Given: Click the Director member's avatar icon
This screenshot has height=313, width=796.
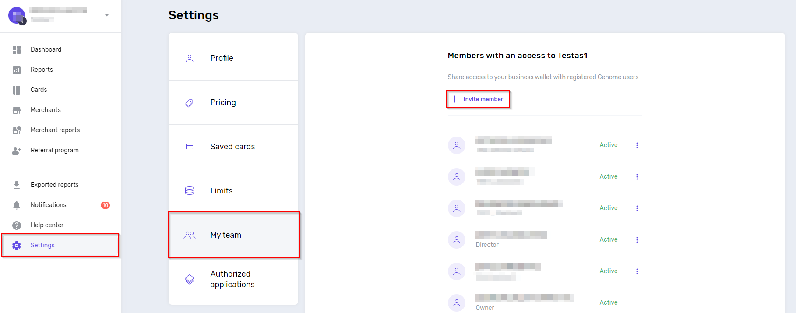Looking at the screenshot, I should 457,240.
